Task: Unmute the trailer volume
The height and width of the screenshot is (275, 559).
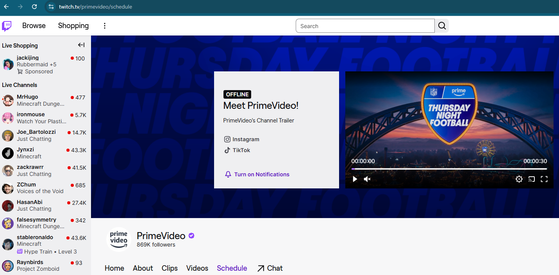Action: (367, 179)
